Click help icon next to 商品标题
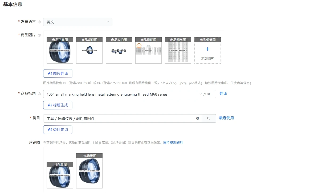 tap(39, 94)
